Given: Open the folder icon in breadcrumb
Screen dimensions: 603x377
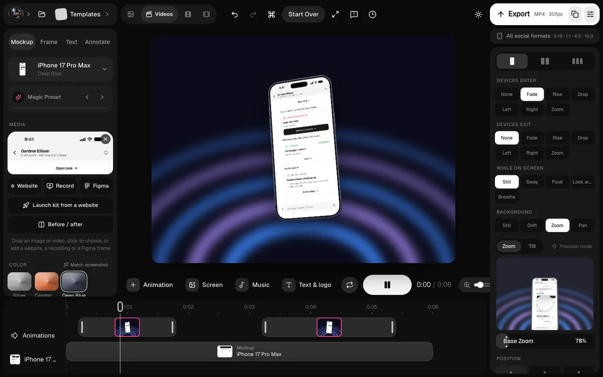Looking at the screenshot, I should [x=42, y=14].
